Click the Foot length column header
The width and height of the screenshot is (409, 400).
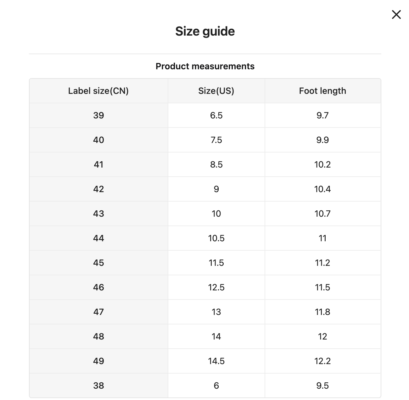coord(322,91)
